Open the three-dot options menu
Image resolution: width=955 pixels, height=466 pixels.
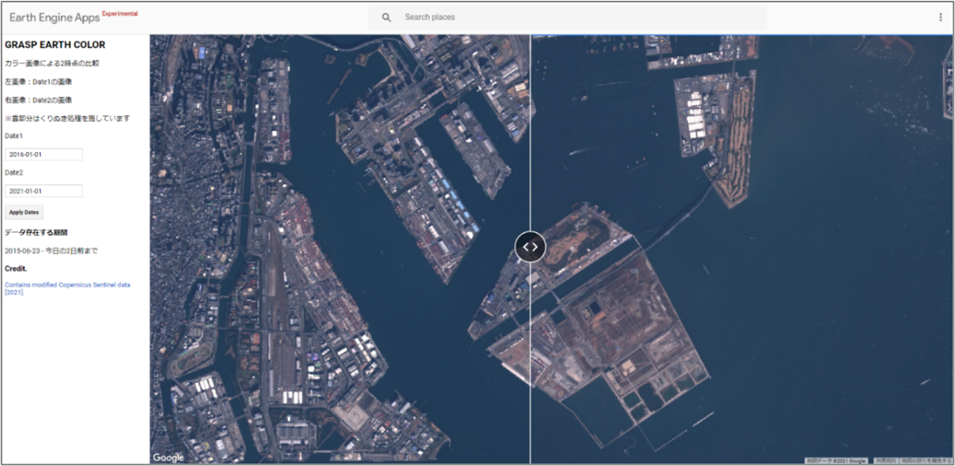click(940, 17)
